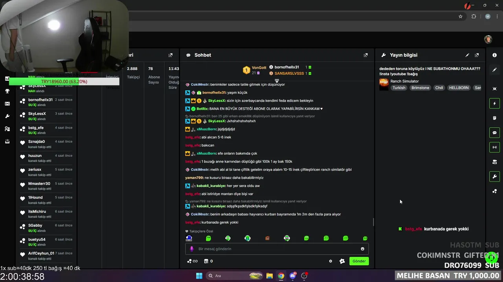Viewport: 503px width, 282px height.
Task: Select Sznajda0 'kanalı takip etti' activity row
Action: [x=46, y=144]
